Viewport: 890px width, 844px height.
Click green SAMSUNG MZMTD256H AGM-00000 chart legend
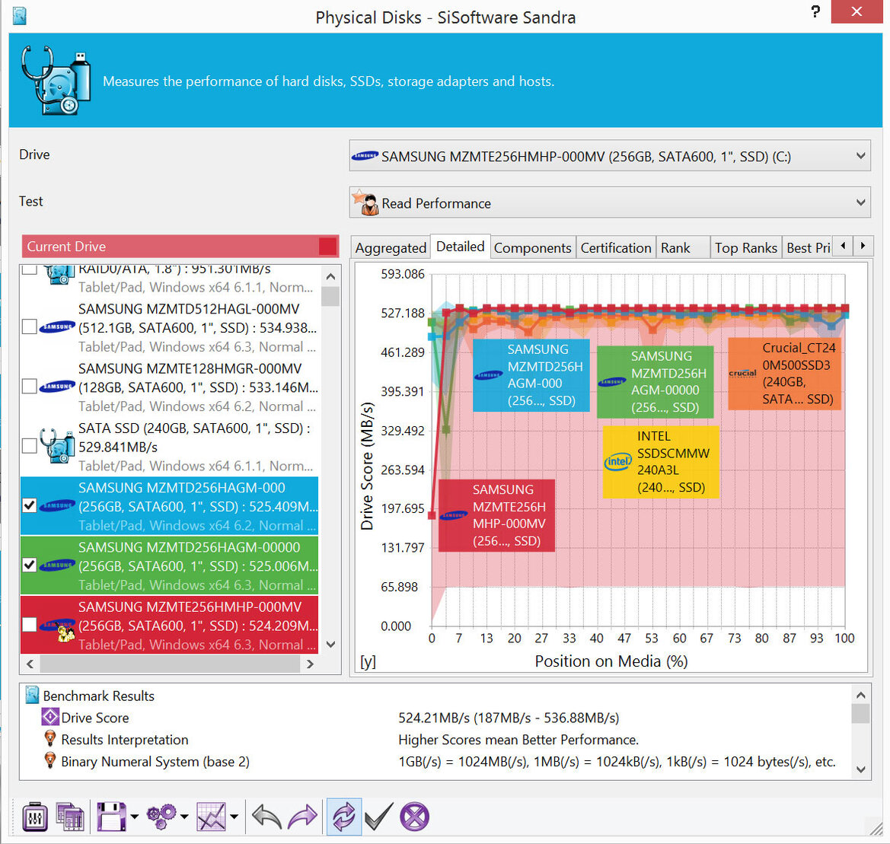(x=655, y=382)
